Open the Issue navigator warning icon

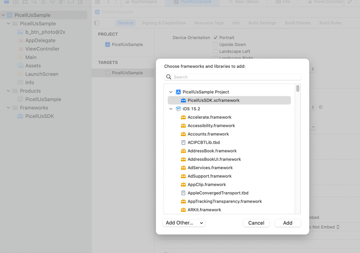(43, 2)
